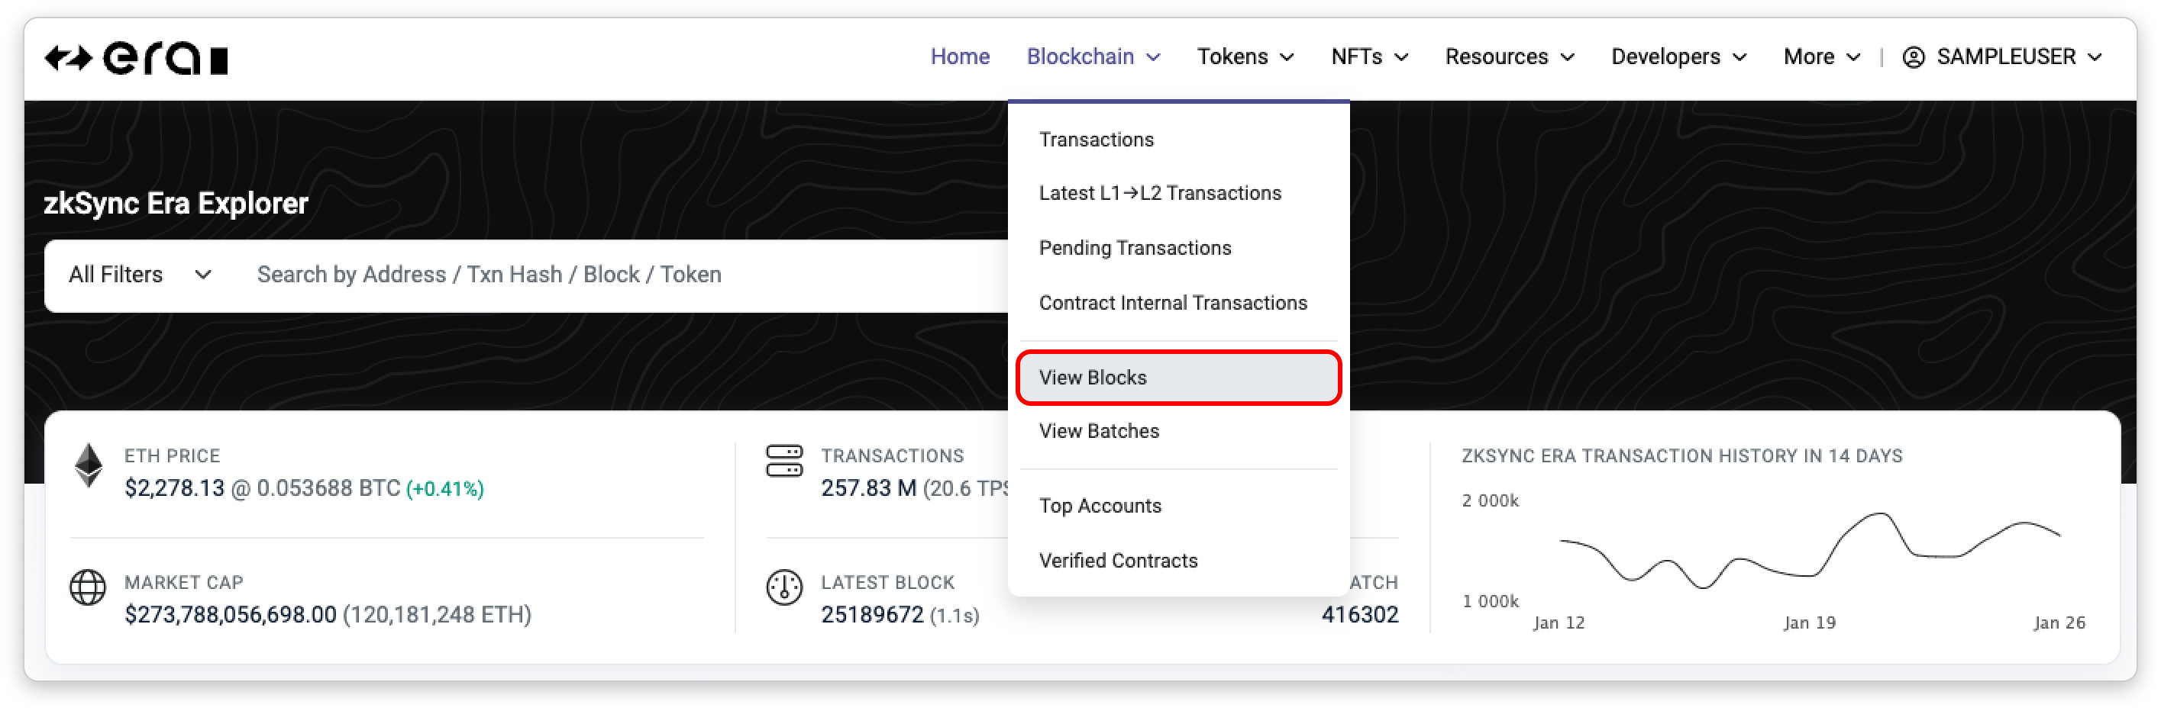The height and width of the screenshot is (711, 2161).
Task: Open Verified Contracts from Blockchain menu
Action: click(1117, 561)
